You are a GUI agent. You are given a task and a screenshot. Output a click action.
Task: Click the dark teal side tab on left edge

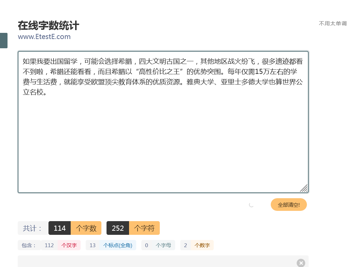pos(4,40)
